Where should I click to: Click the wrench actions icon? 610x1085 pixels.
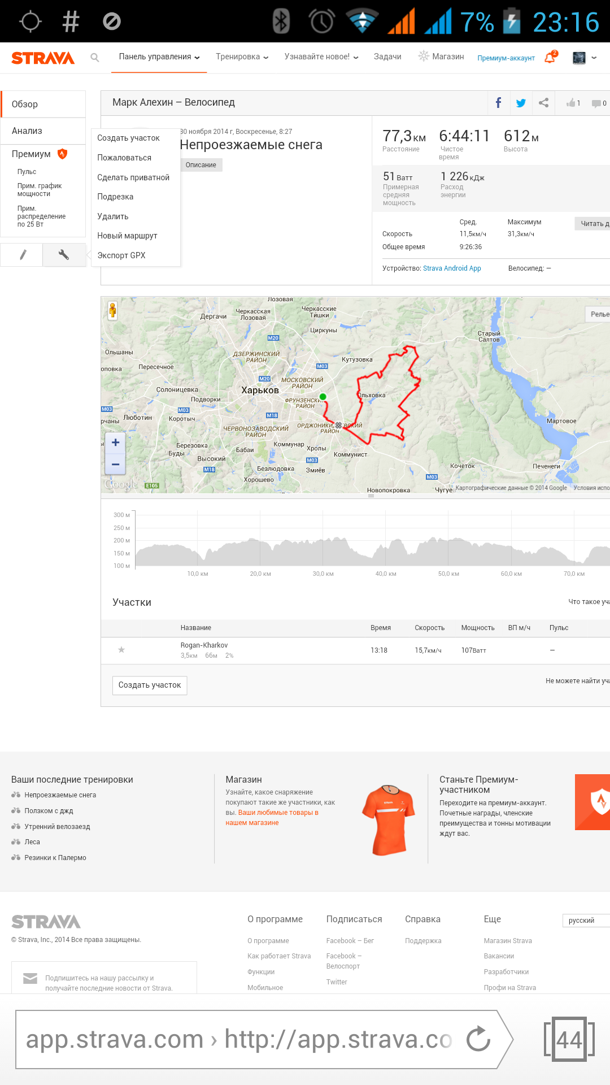64,255
